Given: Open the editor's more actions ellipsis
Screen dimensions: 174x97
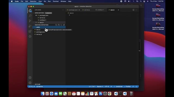Looking at the screenshot, I should (x=136, y=10).
